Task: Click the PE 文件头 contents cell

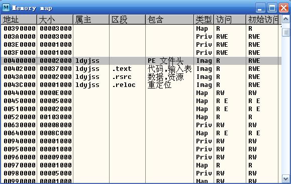Action: click(165, 61)
